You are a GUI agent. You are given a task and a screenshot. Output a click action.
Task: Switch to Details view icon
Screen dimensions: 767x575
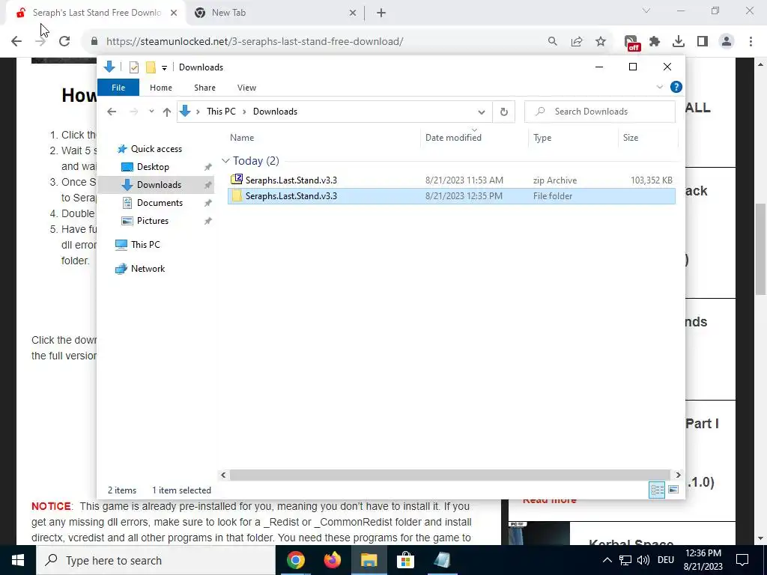657,490
